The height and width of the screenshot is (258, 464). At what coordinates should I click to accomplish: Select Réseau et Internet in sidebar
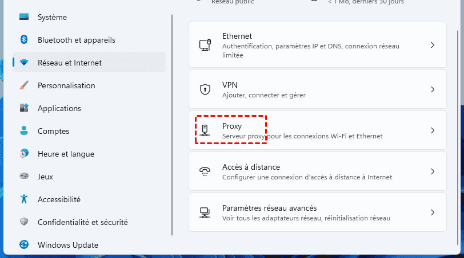70,63
